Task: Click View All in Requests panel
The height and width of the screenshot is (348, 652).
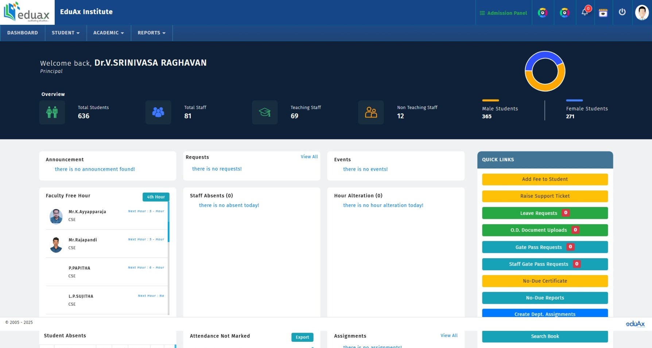Action: (x=309, y=157)
